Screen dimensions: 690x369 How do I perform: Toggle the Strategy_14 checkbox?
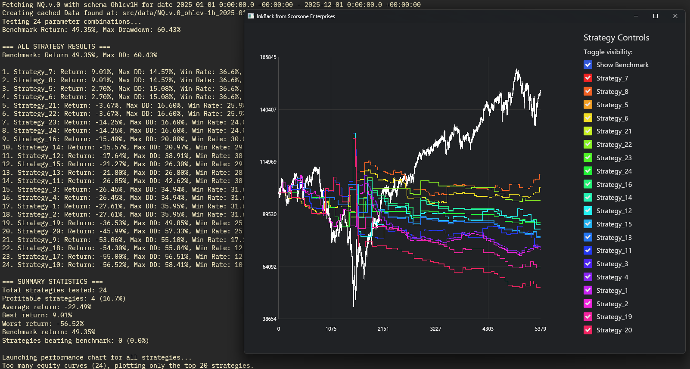[588, 197]
